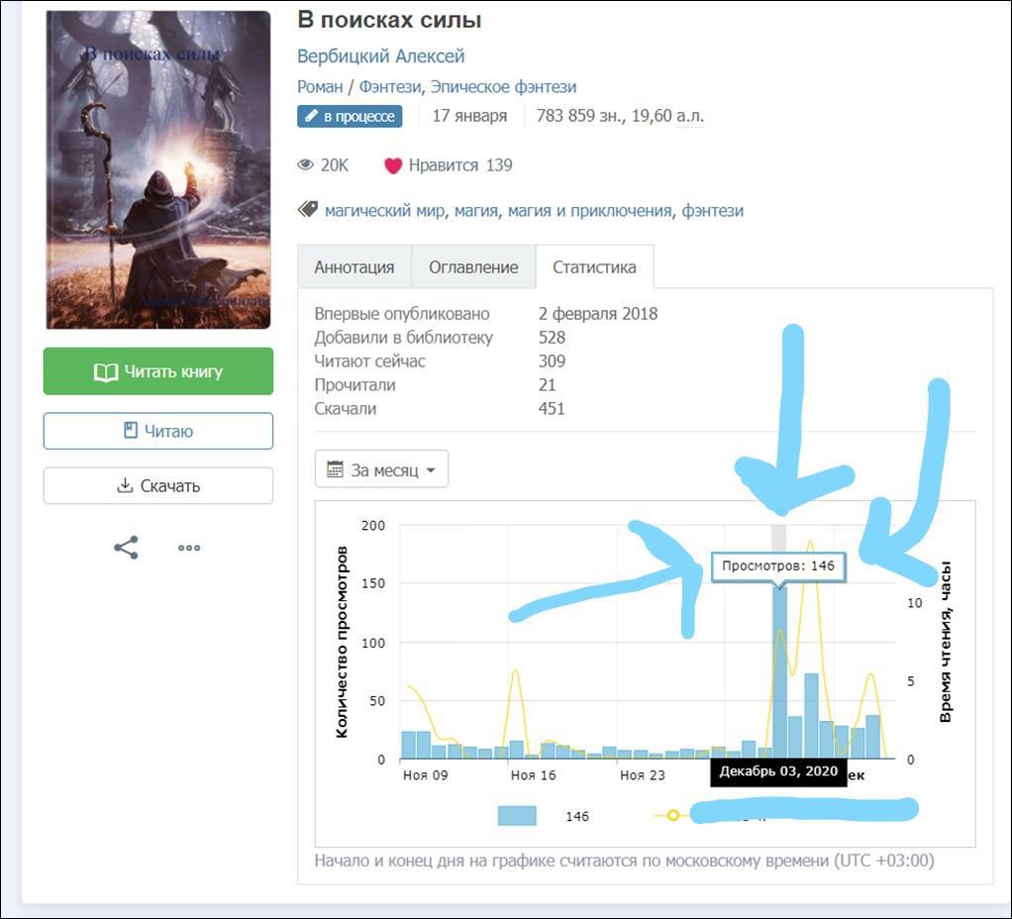Click the tag icon beside genre tags

[308, 210]
